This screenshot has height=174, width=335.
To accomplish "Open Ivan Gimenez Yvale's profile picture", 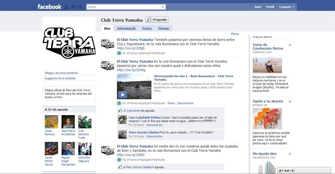I will [x=85, y=121].
